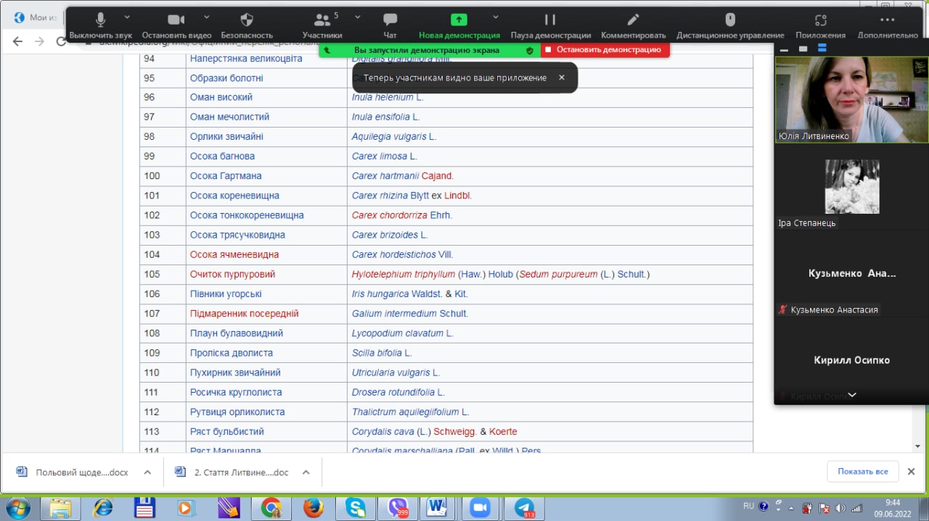Screen dimensions: 929x521
Task: Expand video options arrow next to camera
Action: pyautogui.click(x=206, y=17)
